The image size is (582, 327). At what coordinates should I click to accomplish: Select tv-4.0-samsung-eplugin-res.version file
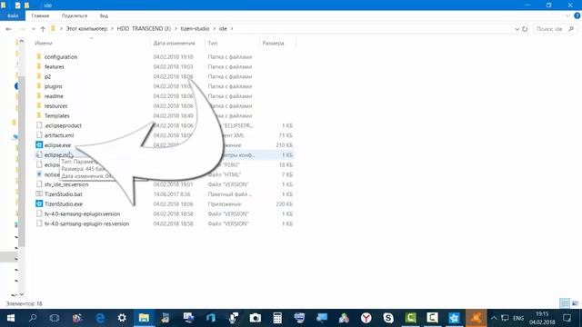(87, 223)
